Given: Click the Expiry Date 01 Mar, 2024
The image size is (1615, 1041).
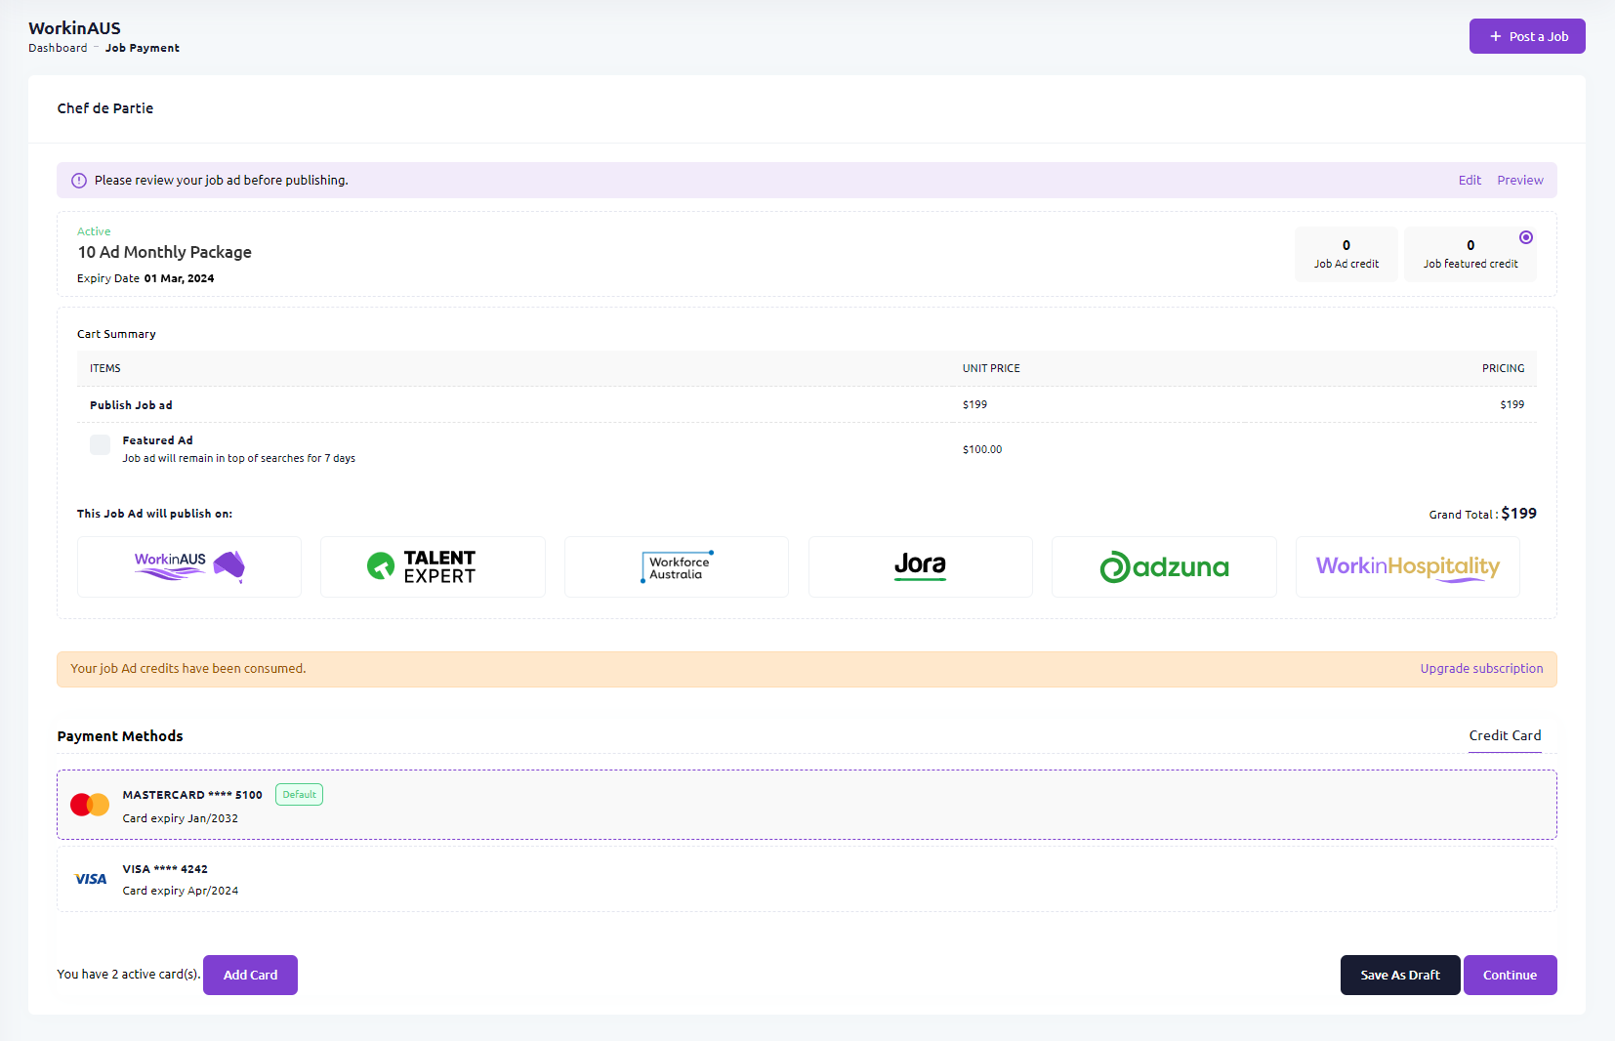Looking at the screenshot, I should click(145, 278).
